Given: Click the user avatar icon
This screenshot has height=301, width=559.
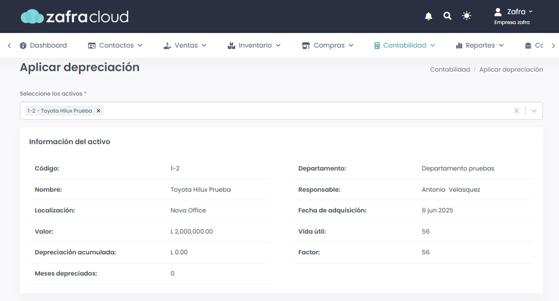Looking at the screenshot, I should tap(498, 12).
